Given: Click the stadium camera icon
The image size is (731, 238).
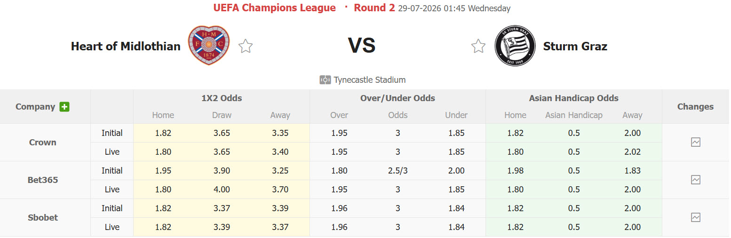Looking at the screenshot, I should (x=325, y=80).
